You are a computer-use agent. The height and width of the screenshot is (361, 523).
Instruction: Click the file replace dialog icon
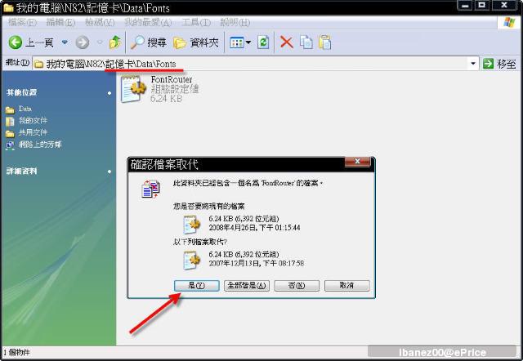150,189
